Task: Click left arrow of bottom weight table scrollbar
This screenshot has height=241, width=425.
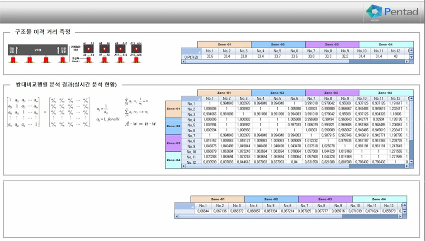Action: pos(177,216)
